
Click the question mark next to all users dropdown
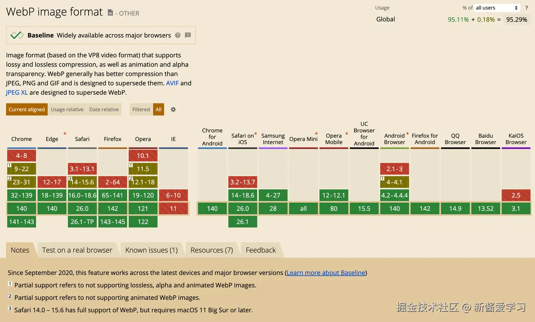click(x=526, y=8)
